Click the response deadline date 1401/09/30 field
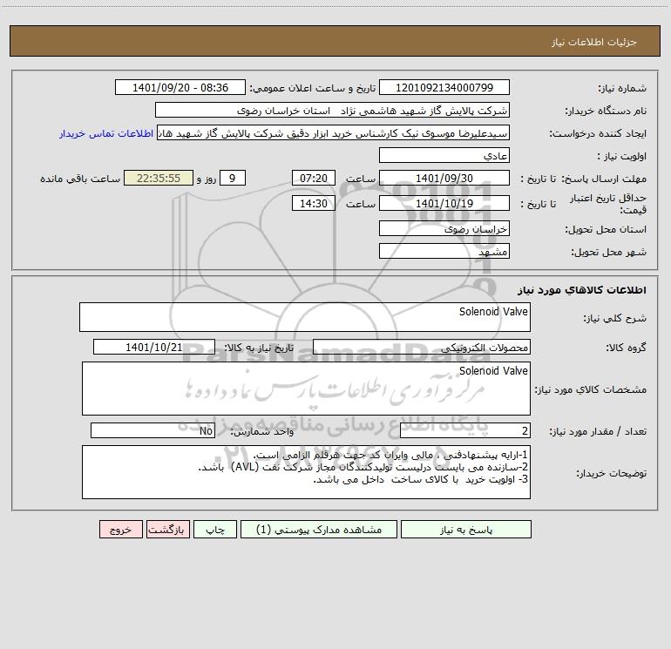The width and height of the screenshot is (671, 649). pos(444,178)
